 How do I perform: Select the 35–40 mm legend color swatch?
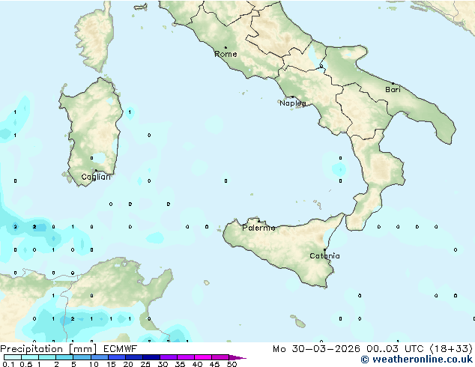(x=185, y=357)
